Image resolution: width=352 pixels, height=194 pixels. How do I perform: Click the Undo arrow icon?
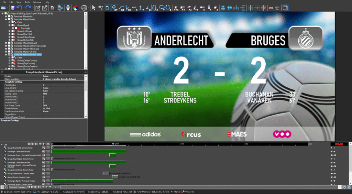tap(19, 8)
